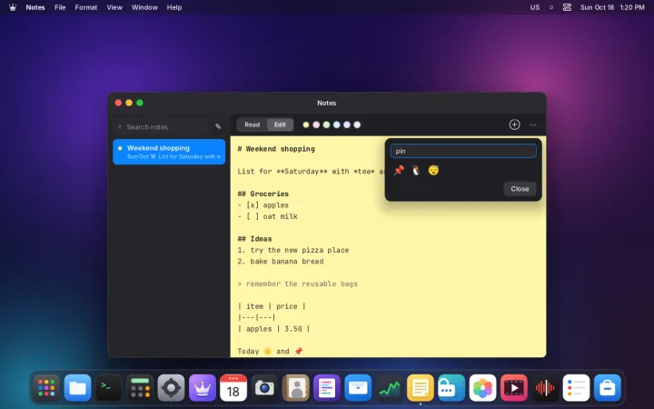Screen dimensions: 654x409
Task: Click the 'Today ... and' last line
Action: (271, 351)
